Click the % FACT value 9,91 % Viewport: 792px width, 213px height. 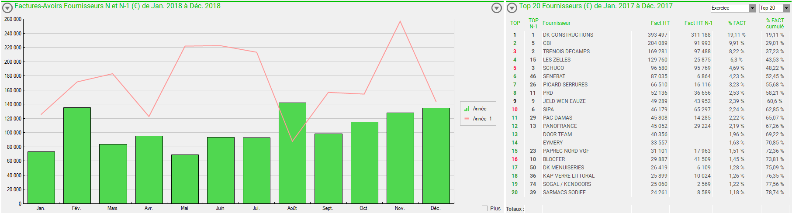coord(737,43)
